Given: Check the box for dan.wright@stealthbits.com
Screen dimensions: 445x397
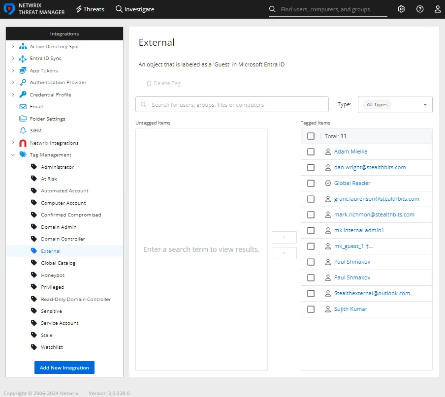Looking at the screenshot, I should 311,168.
